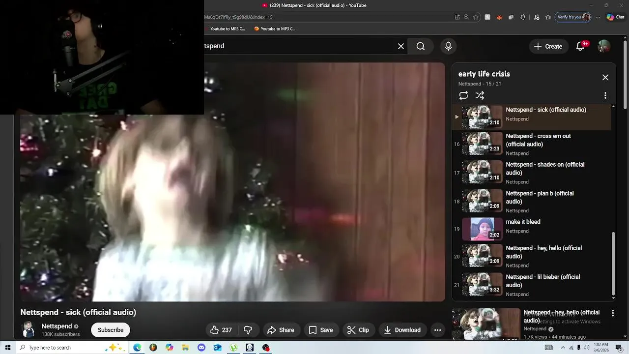This screenshot has width=629, height=354.
Task: Click the Clip button
Action: pyautogui.click(x=358, y=330)
